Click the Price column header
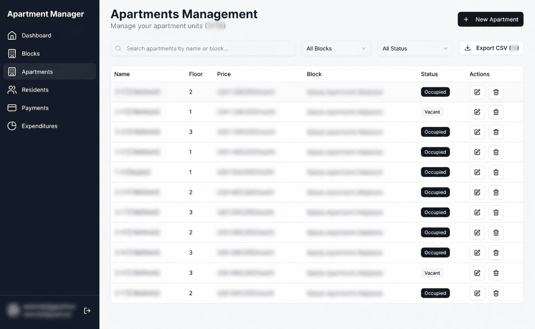This screenshot has width=535, height=329. pos(224,74)
